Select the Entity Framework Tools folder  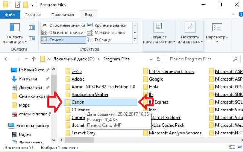(x=169, y=71)
